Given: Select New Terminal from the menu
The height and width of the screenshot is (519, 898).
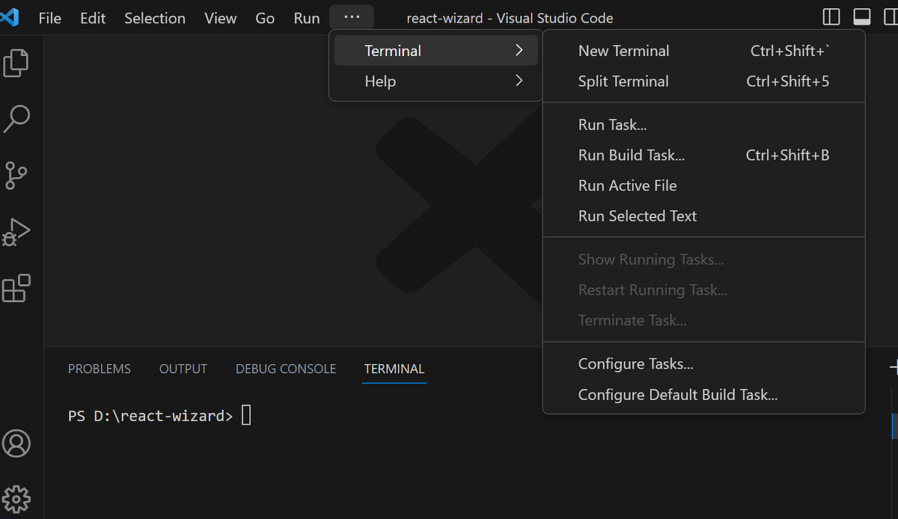Looking at the screenshot, I should coord(623,50).
